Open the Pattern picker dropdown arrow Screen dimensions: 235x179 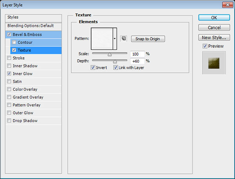coord(115,39)
